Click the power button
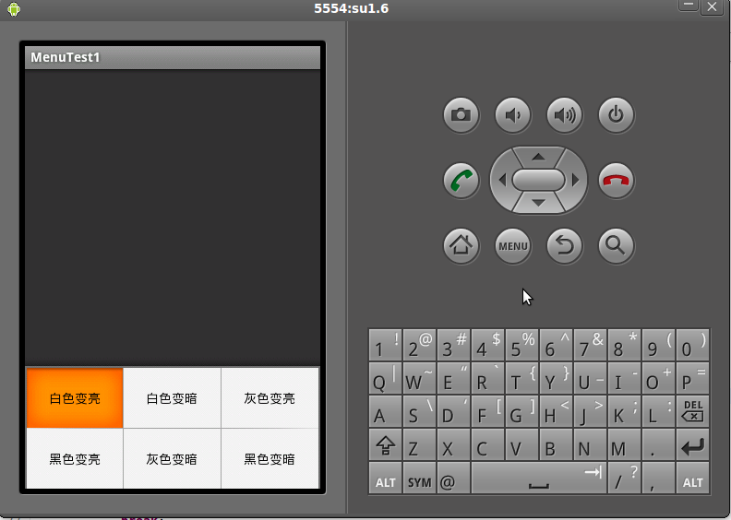The image size is (731, 520). tap(617, 114)
